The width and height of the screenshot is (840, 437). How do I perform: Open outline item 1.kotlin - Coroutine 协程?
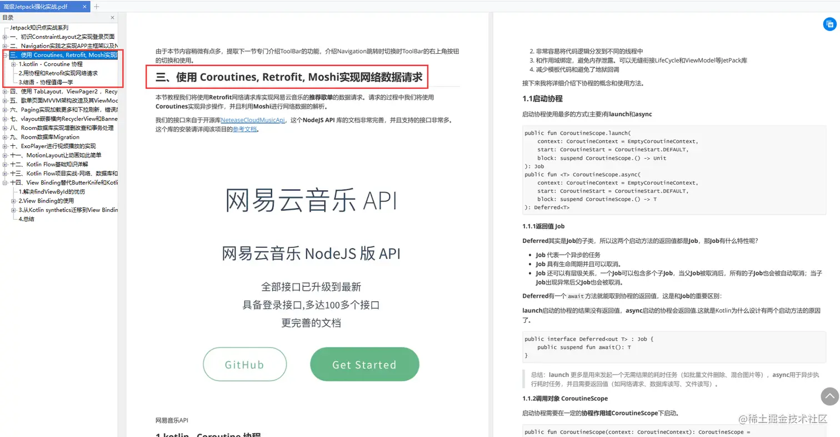point(51,64)
